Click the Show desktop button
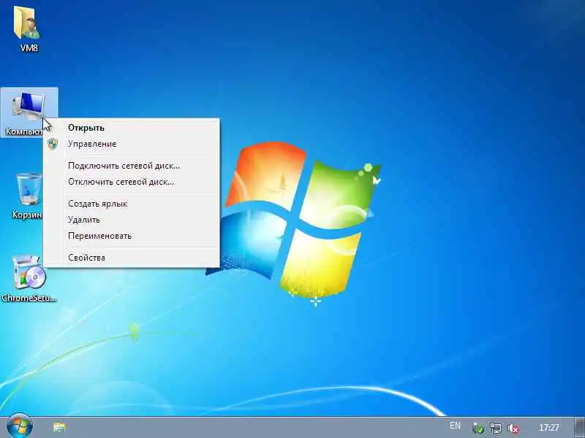Viewport: 585px width, 438px height. (579, 428)
